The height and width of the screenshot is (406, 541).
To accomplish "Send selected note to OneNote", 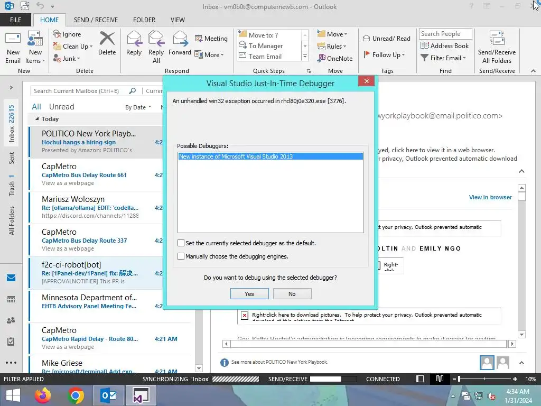I will coord(335,58).
